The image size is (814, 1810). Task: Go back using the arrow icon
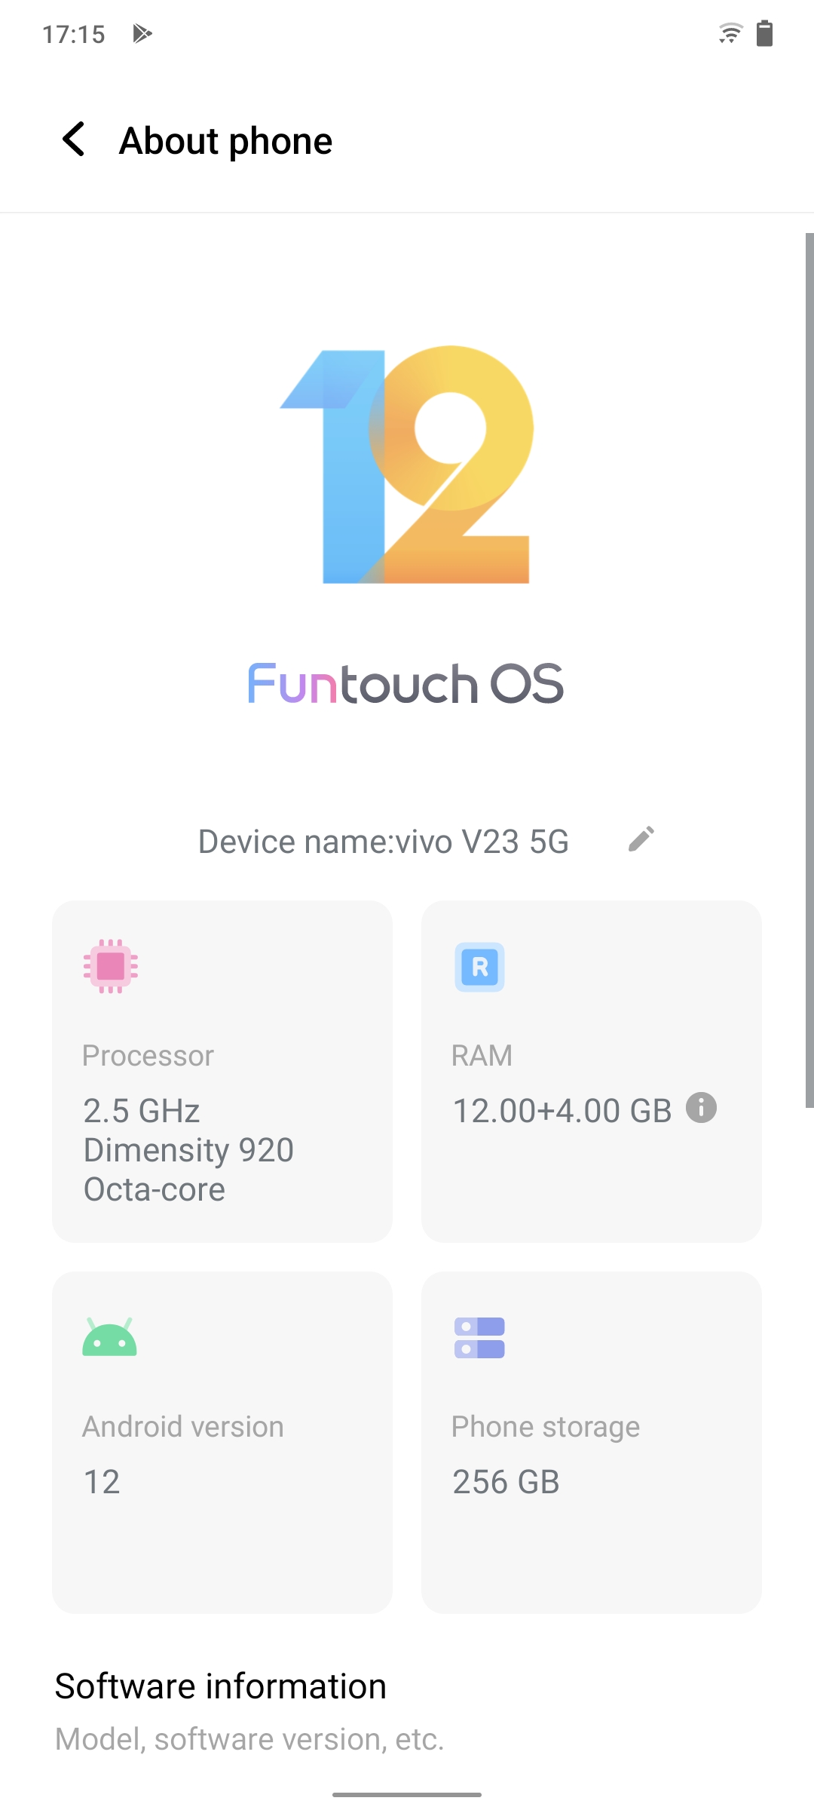tap(74, 140)
